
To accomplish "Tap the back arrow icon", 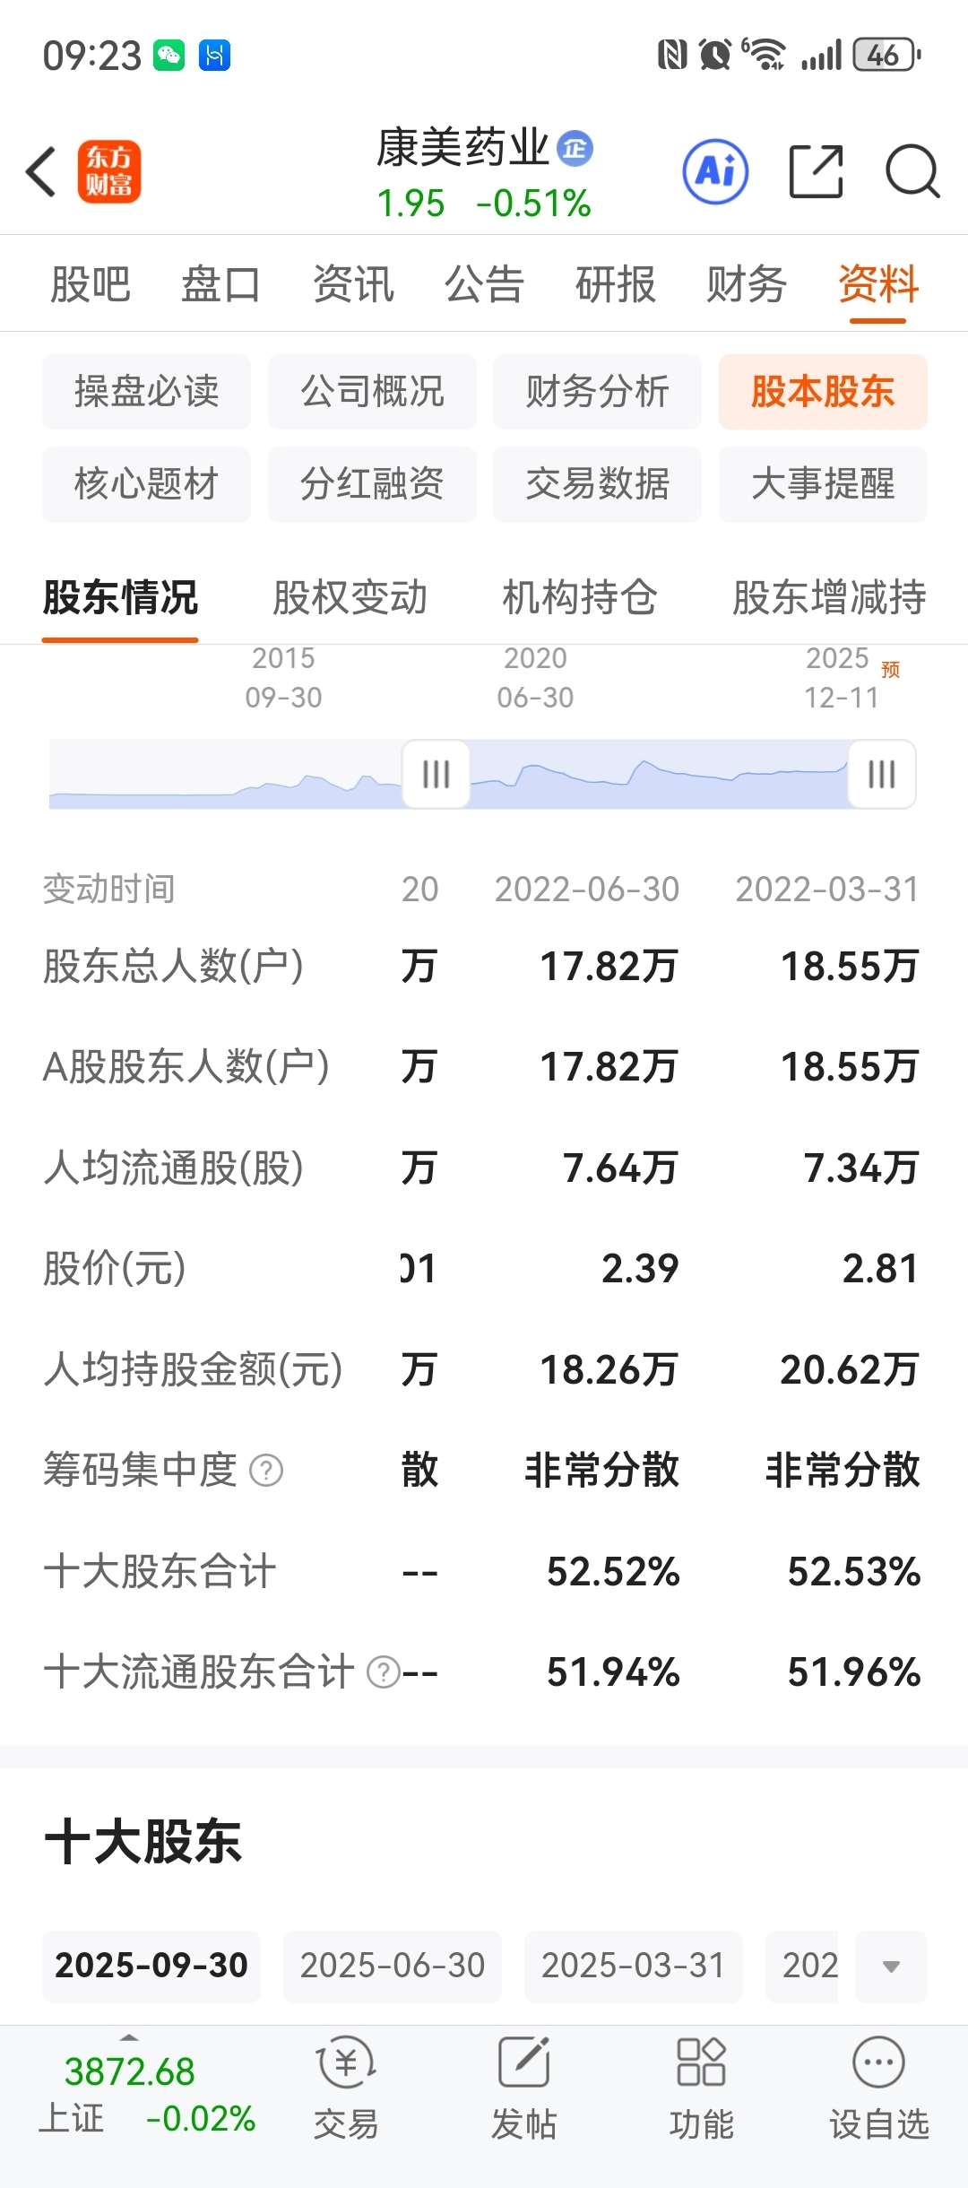I will coord(41,171).
